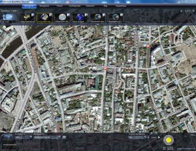
Task: Click corner badge on Virtual Earth Aerial thumbnail
Action: coord(33,15)
